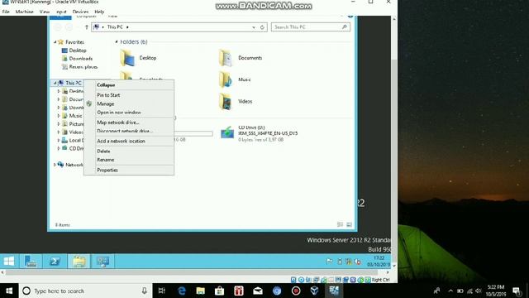
Task: Choose Pin to Start from context menu
Action: tap(108, 95)
